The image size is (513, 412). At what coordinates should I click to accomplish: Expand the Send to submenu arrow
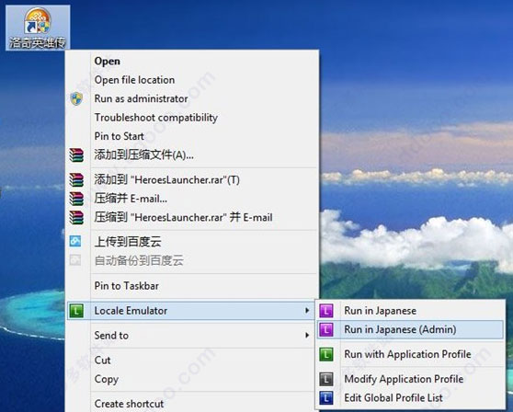tap(307, 335)
